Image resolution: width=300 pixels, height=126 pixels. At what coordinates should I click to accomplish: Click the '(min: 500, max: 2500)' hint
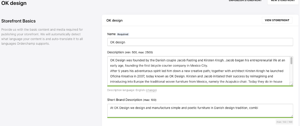coord(139,52)
